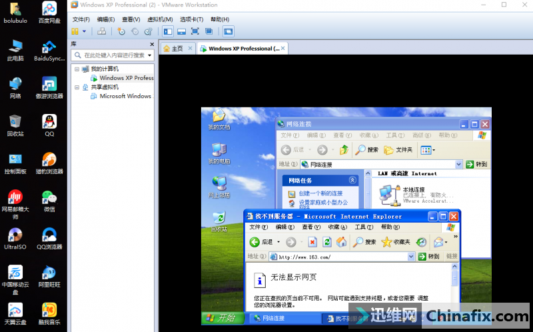The width and height of the screenshot is (533, 332).
Task: Open the bolubulo user folder desktop icon
Action: point(15,13)
